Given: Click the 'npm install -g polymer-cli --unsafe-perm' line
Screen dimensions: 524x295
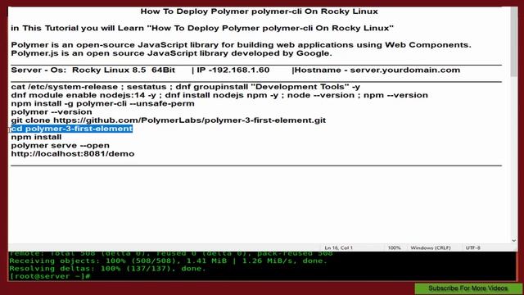Looking at the screenshot, I should (x=102, y=104).
